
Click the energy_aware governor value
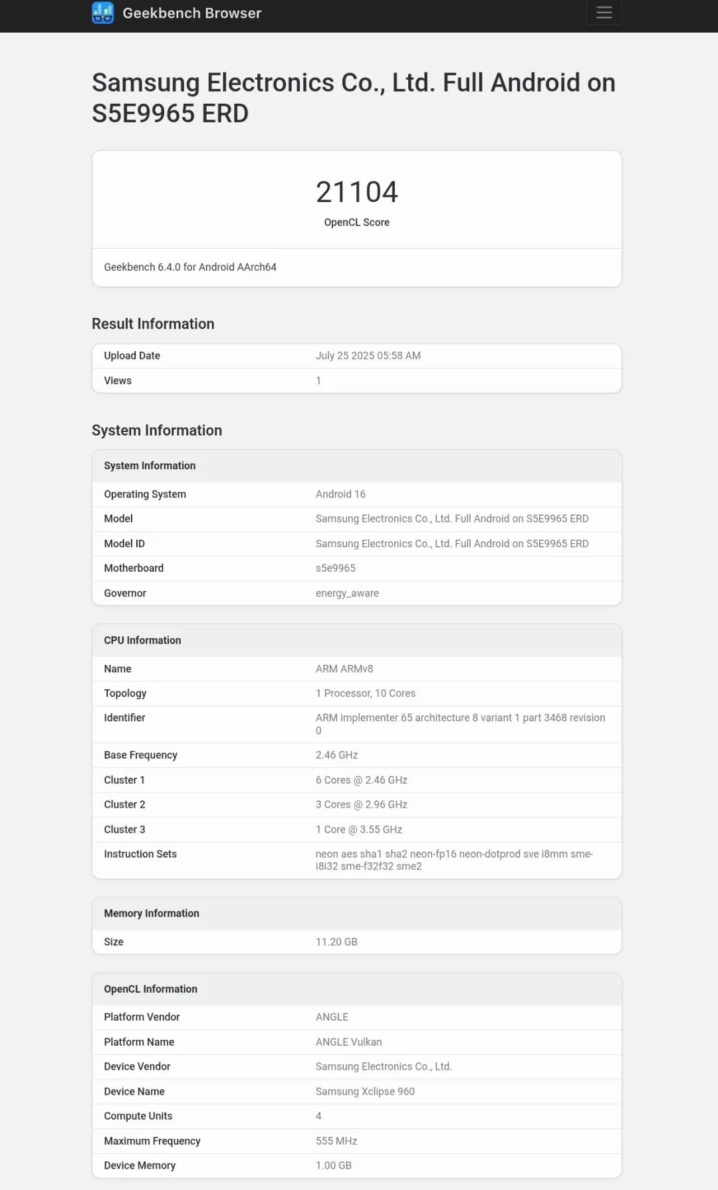(347, 593)
